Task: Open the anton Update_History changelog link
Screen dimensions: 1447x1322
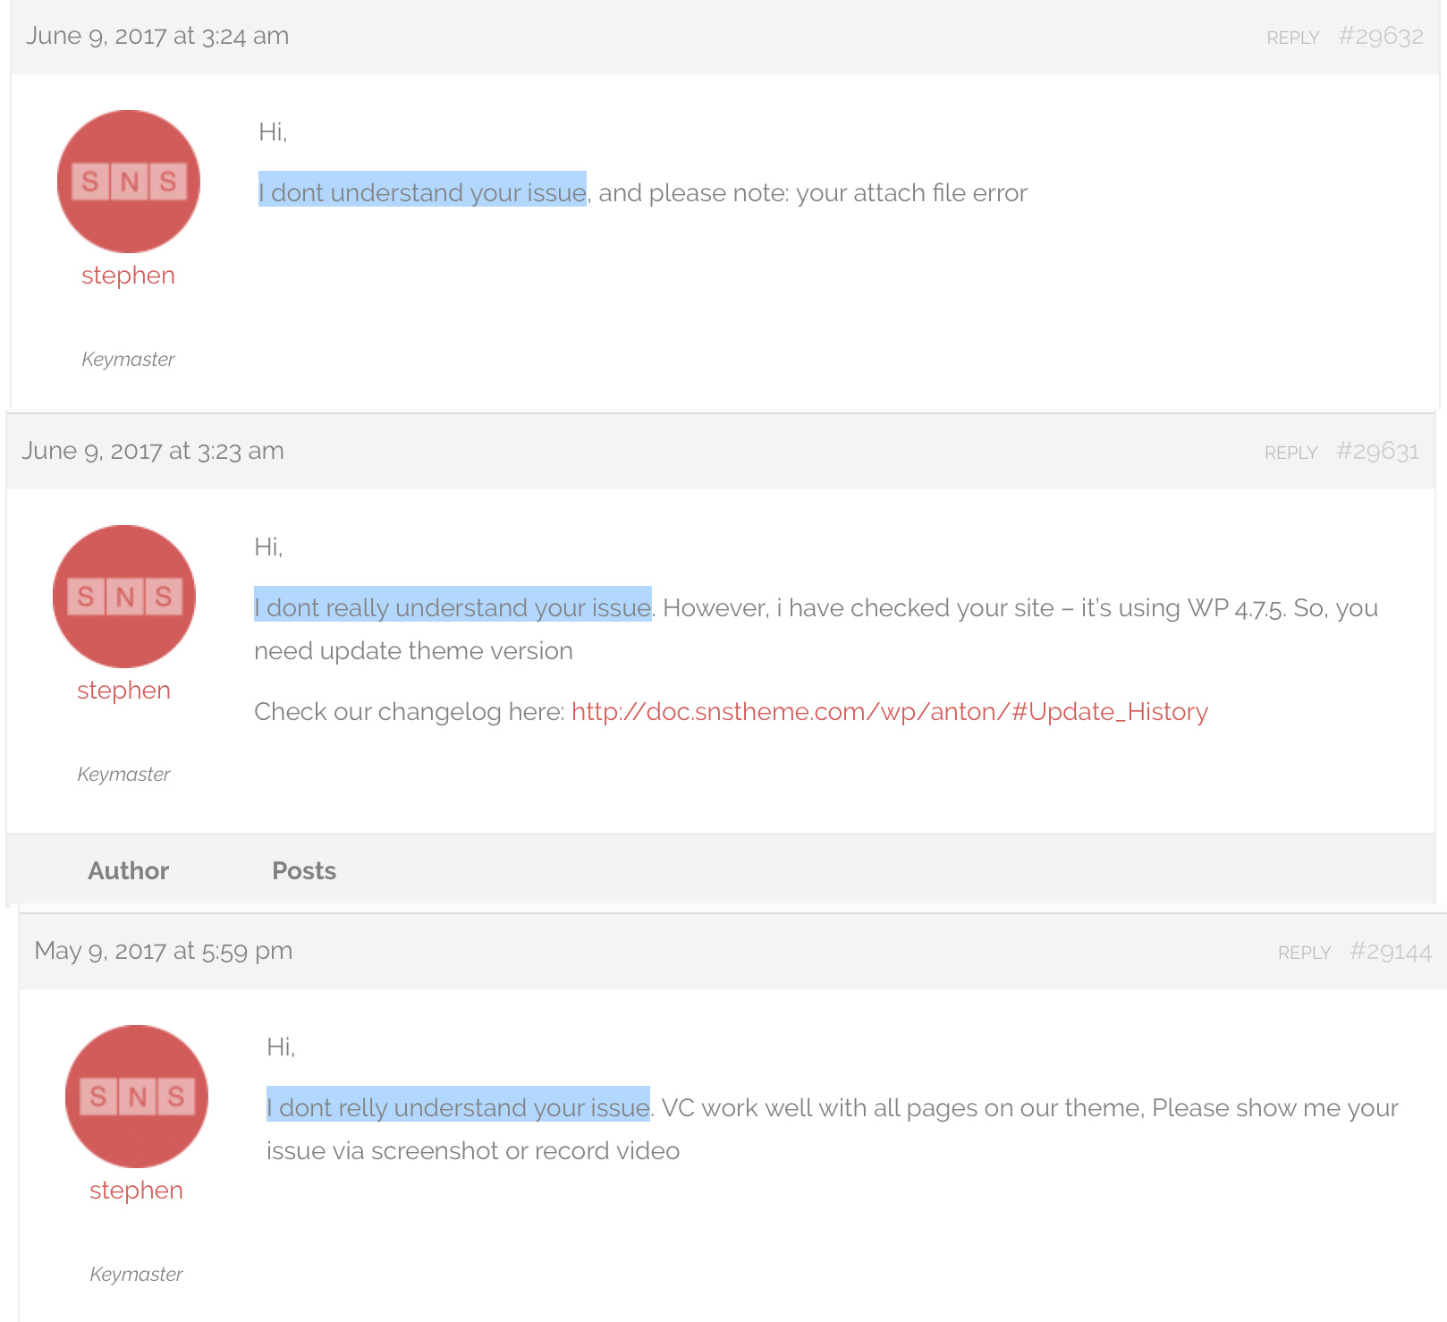Action: (x=889, y=712)
